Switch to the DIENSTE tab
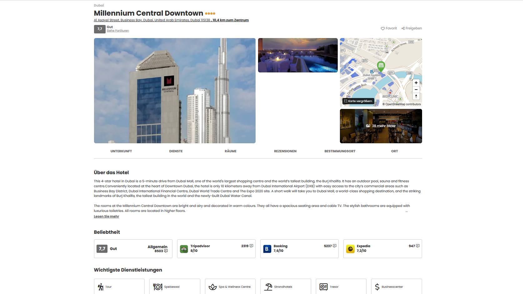 [x=176, y=151]
